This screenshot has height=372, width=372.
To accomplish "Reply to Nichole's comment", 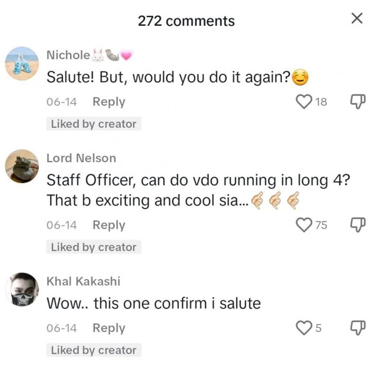I will [108, 102].
